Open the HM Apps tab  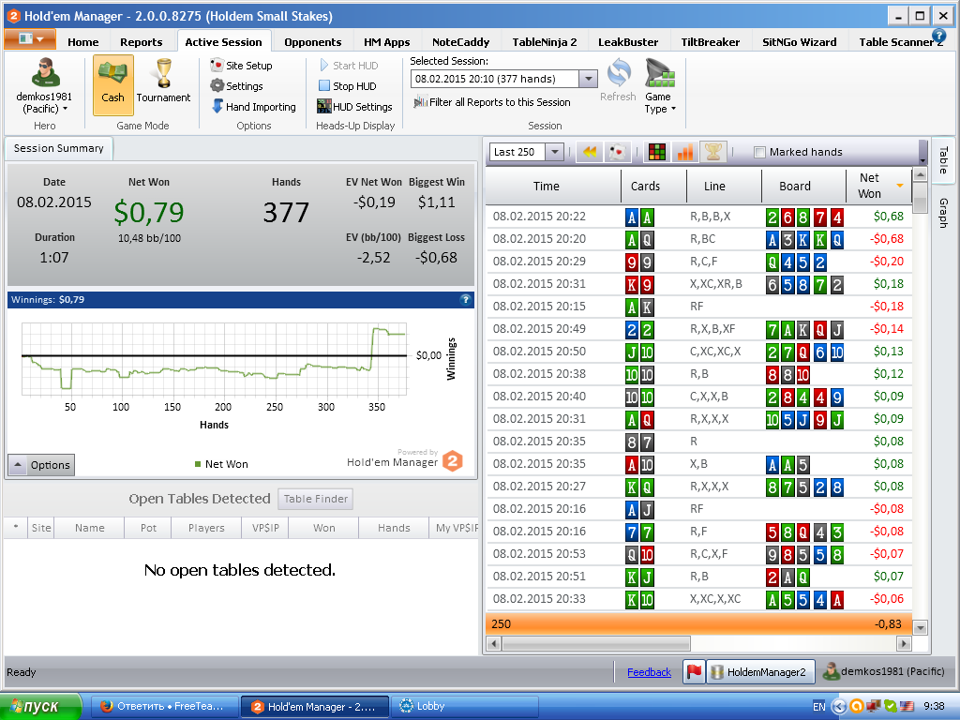click(x=387, y=41)
